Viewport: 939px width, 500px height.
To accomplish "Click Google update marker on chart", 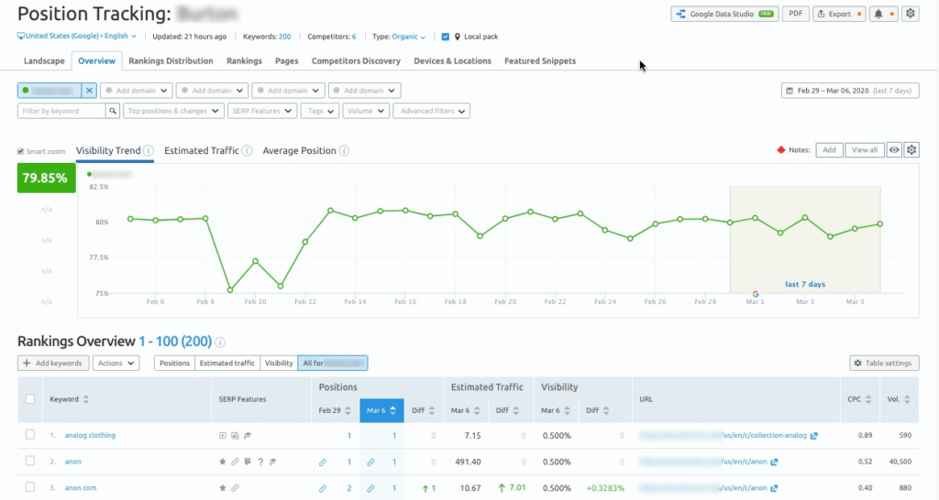I will pos(756,294).
